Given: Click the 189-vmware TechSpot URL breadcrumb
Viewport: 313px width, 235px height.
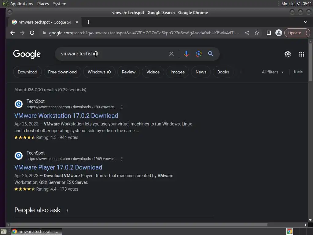Looking at the screenshot, I should 72,107.
